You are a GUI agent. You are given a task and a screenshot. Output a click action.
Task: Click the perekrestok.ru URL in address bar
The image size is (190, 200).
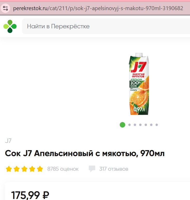point(98,8)
